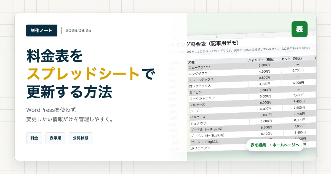
Task: Select the ロングチワワ cell
Action: [x=218, y=73]
